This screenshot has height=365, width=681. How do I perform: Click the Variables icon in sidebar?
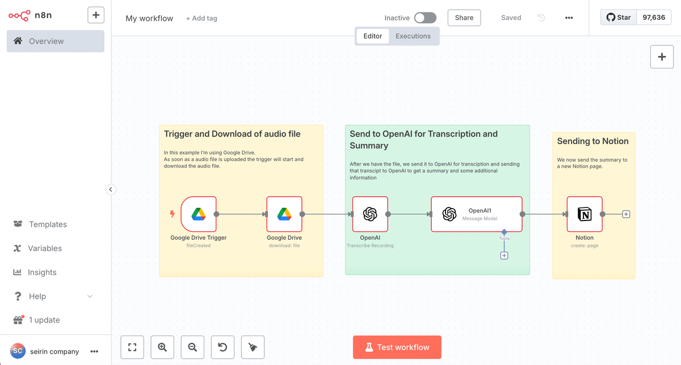[18, 248]
